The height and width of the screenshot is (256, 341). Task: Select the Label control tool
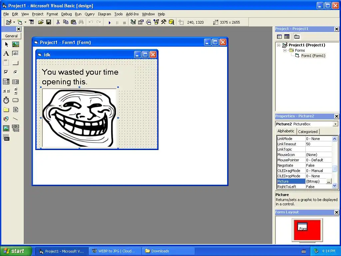[6, 54]
